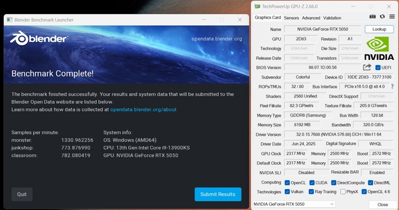This screenshot has width=399, height=210.
Task: Click the Bandwidth value 320.0 GB/s
Action: click(x=373, y=125)
